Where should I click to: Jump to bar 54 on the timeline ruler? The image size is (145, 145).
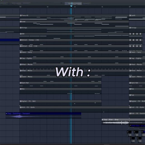pyautogui.click(x=48, y=7)
